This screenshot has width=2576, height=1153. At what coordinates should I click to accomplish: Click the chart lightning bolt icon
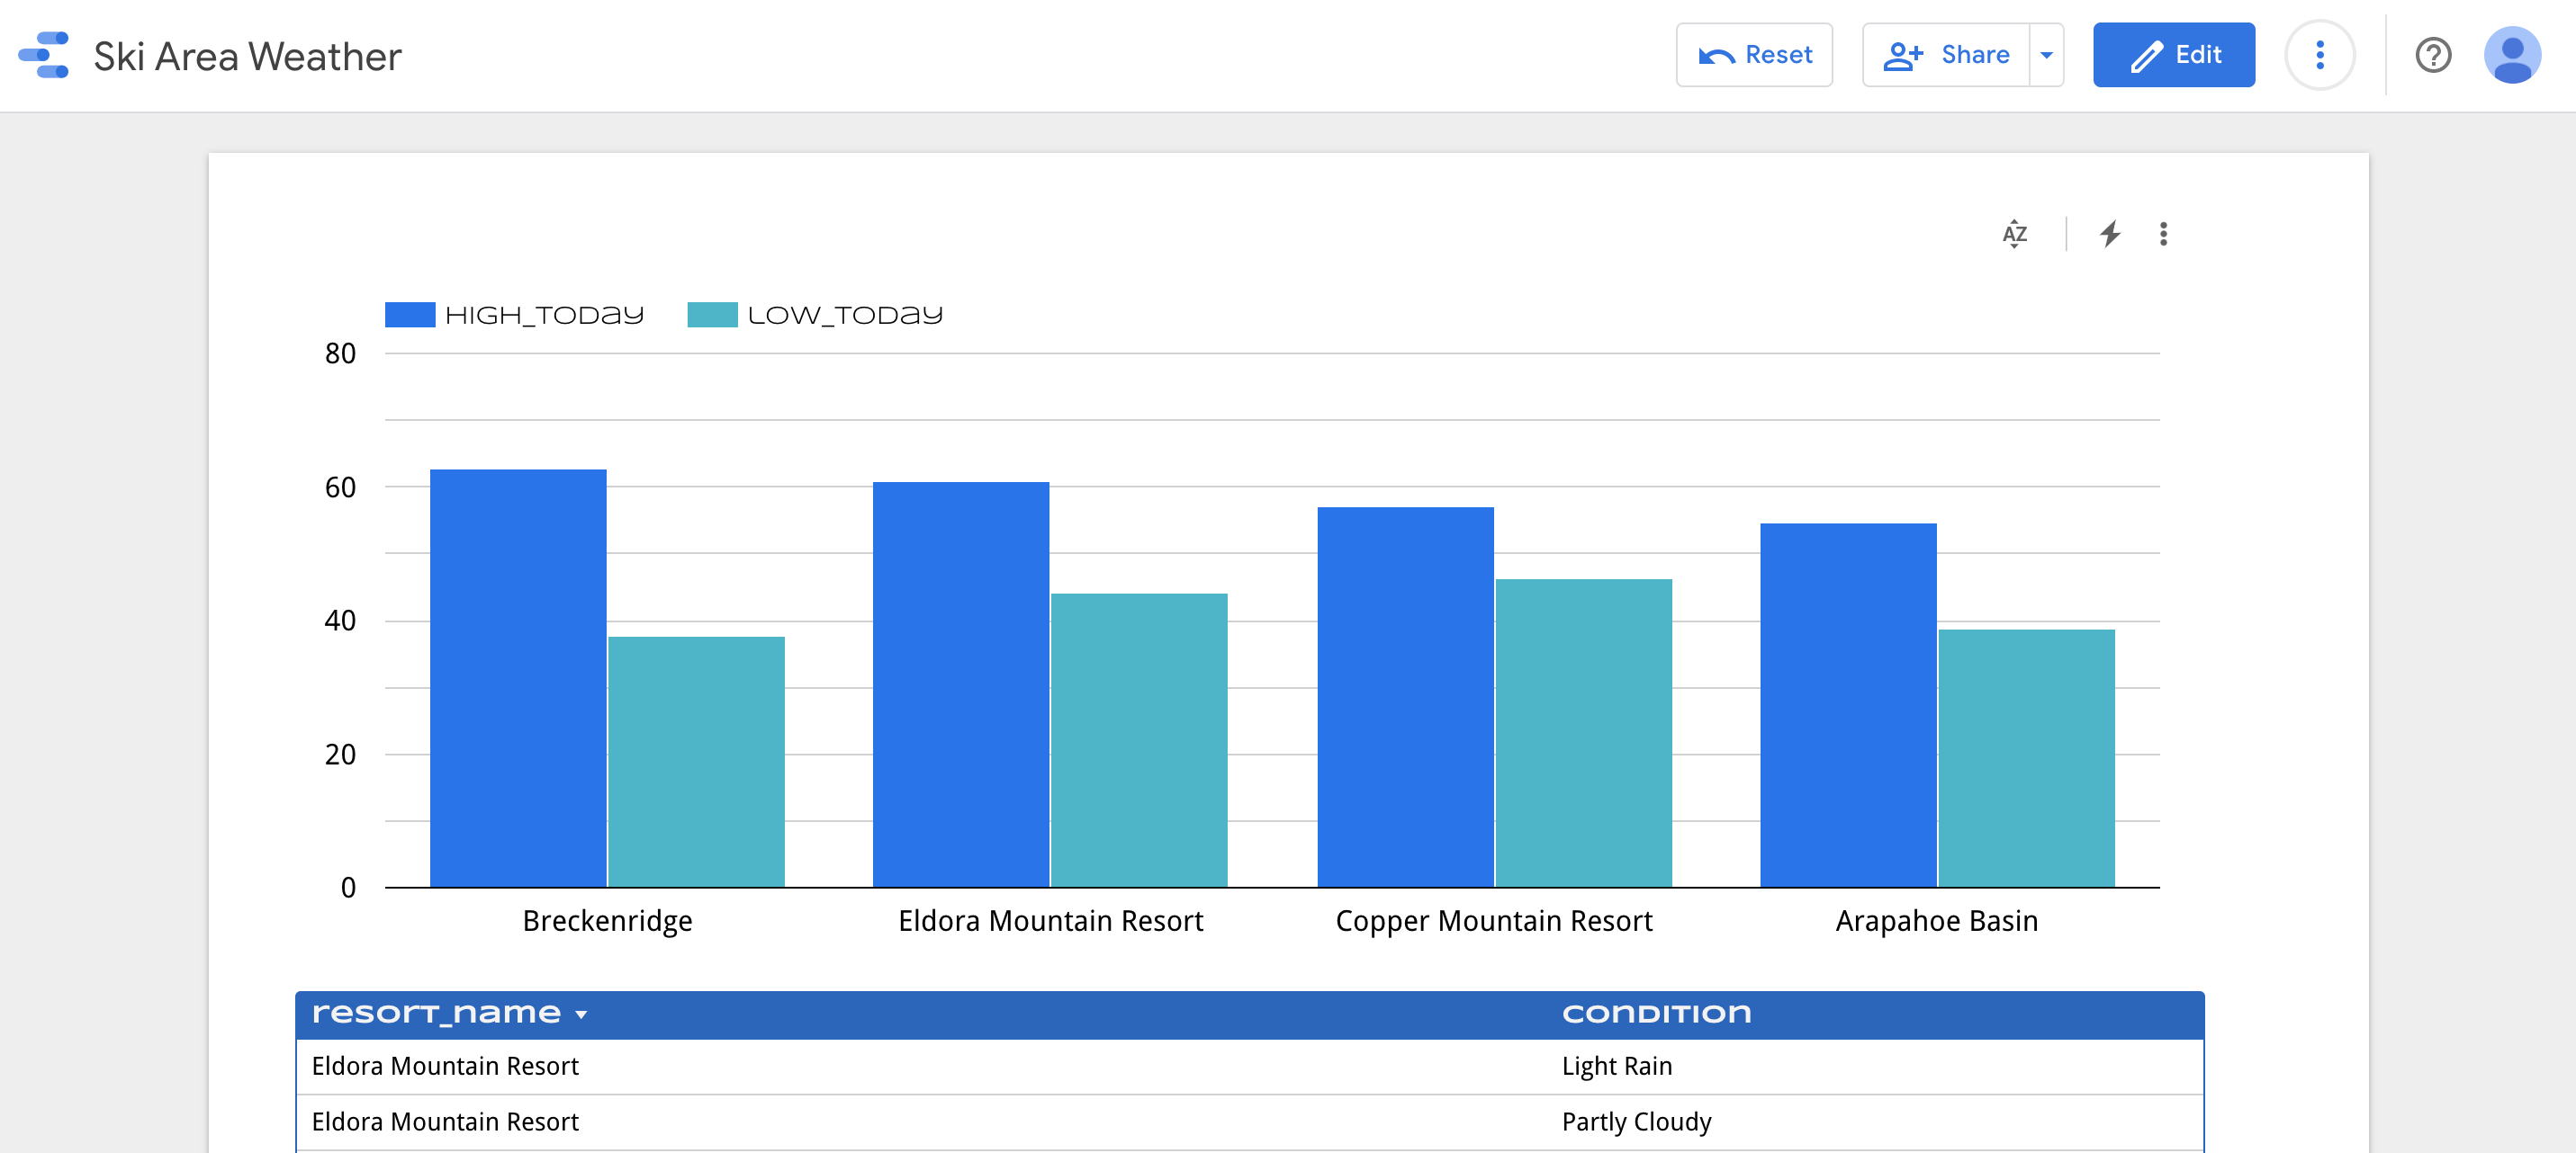(2109, 234)
